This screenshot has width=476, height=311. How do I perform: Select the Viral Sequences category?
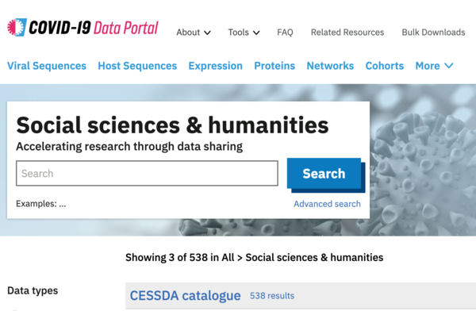pos(47,66)
